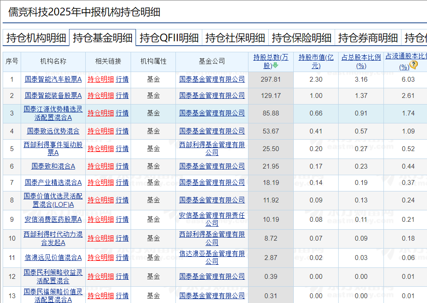Image resolution: width=427 pixels, height=303 pixels.
Task: Select float ratio 6.03 in row 1
Action: tap(408, 79)
